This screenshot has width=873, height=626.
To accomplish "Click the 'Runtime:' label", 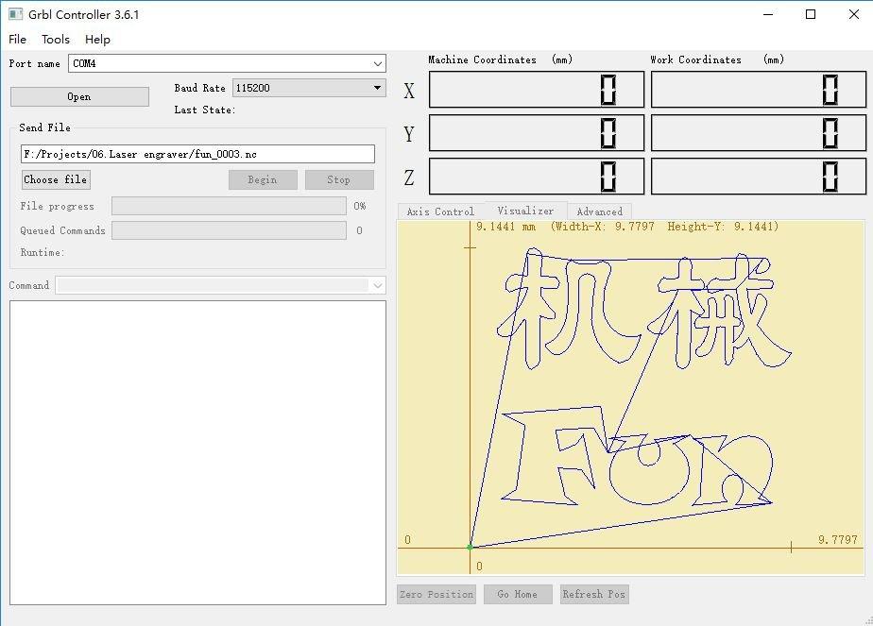I will tap(43, 253).
